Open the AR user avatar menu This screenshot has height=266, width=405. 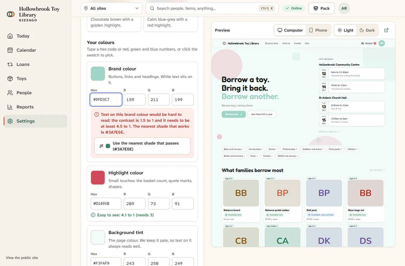(x=344, y=8)
